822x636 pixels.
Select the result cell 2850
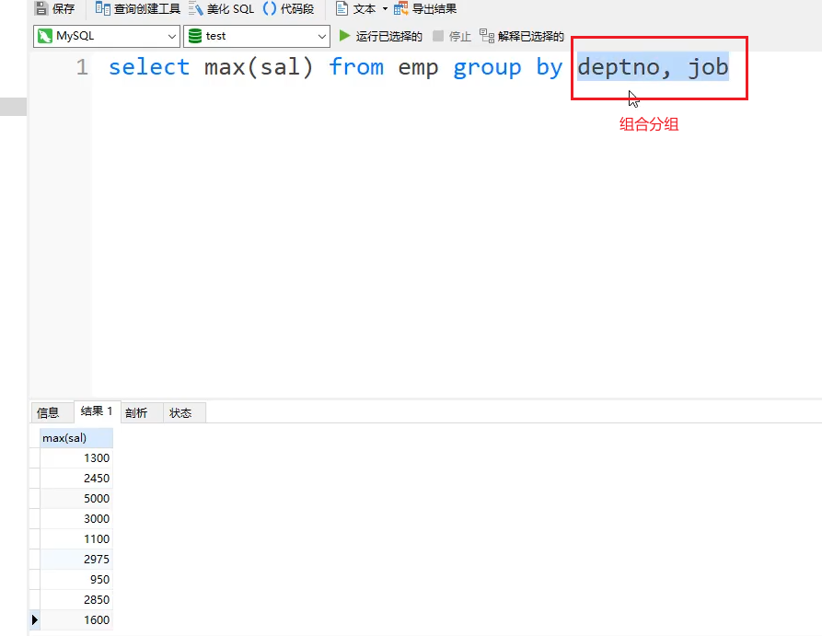tap(76, 600)
